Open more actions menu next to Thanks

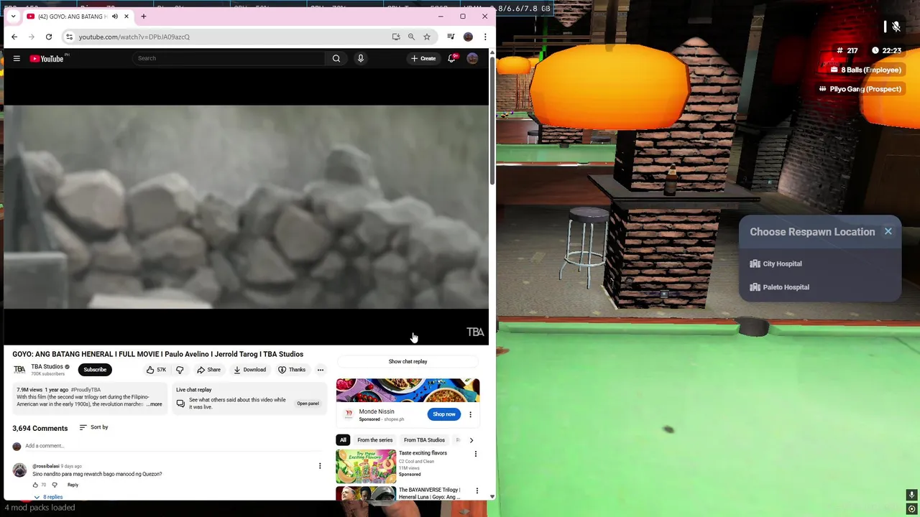click(x=321, y=370)
